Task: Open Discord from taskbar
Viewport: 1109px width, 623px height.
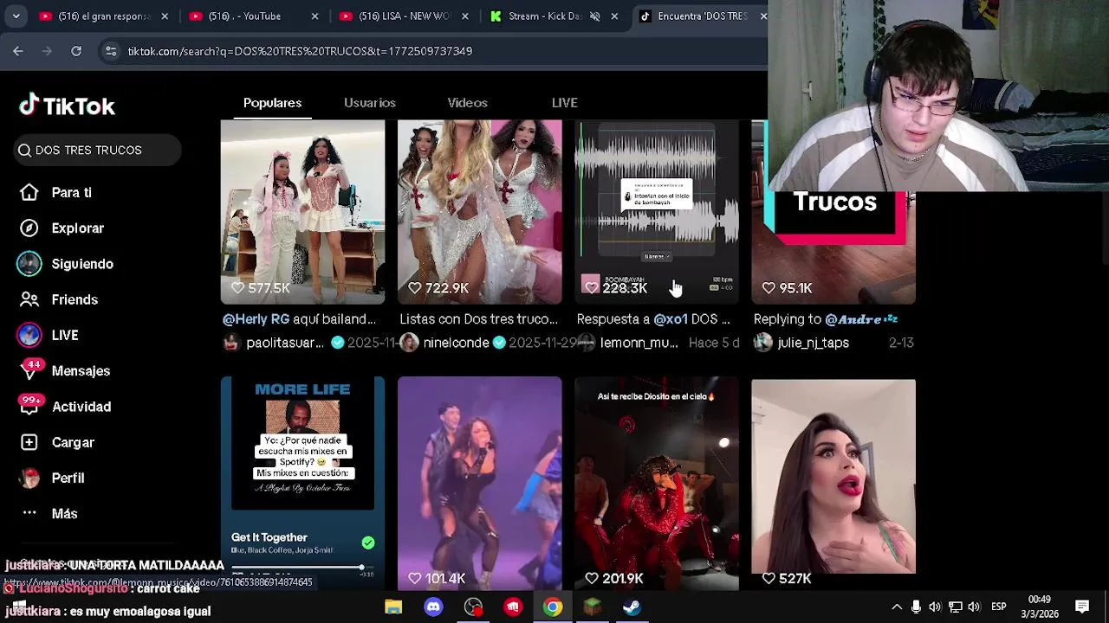Action: [x=433, y=607]
